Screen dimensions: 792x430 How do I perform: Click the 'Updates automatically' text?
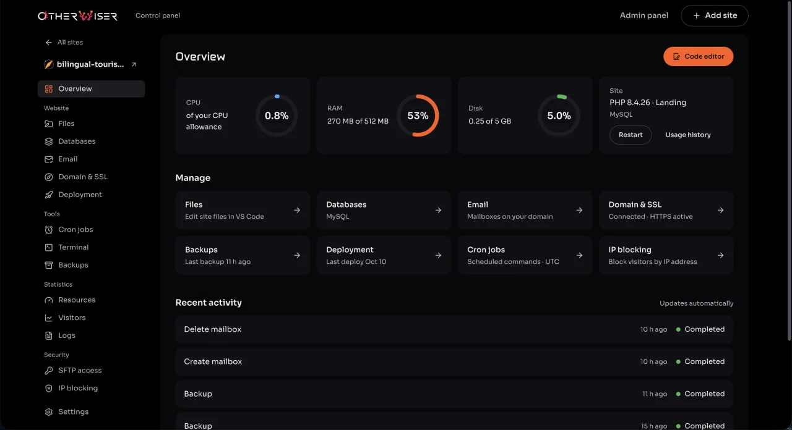(696, 303)
